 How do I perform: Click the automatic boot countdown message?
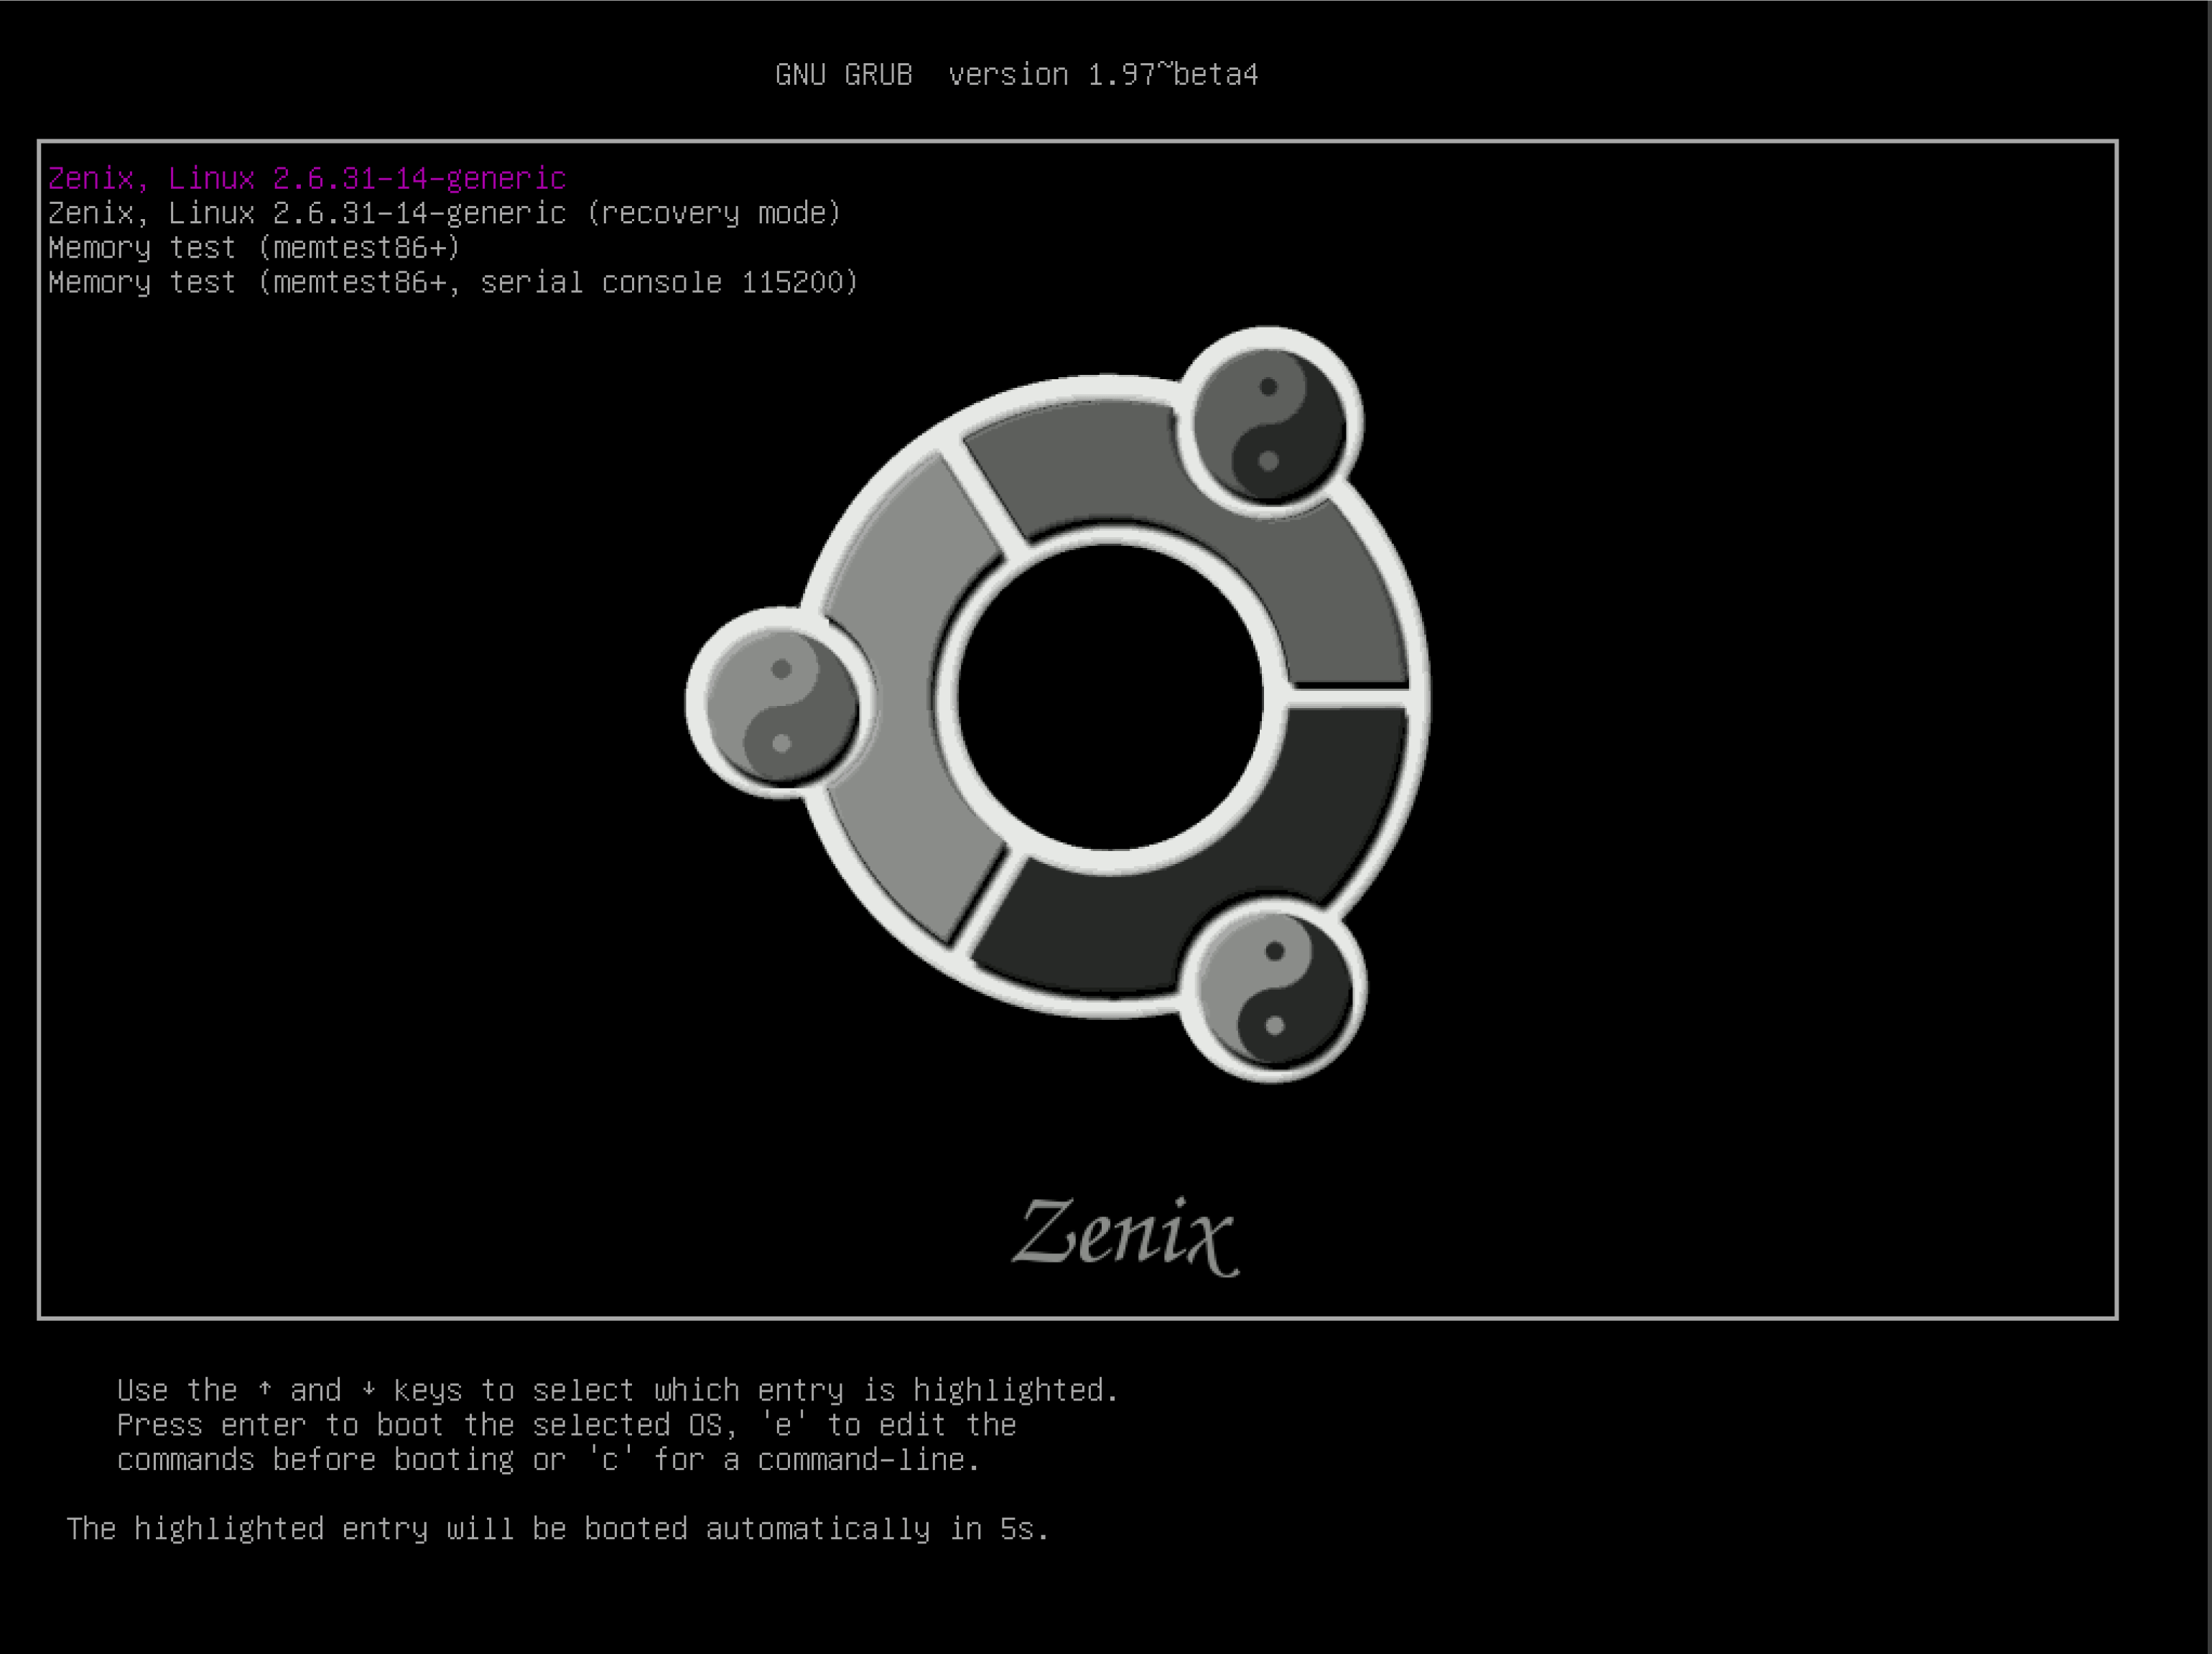pos(558,1529)
